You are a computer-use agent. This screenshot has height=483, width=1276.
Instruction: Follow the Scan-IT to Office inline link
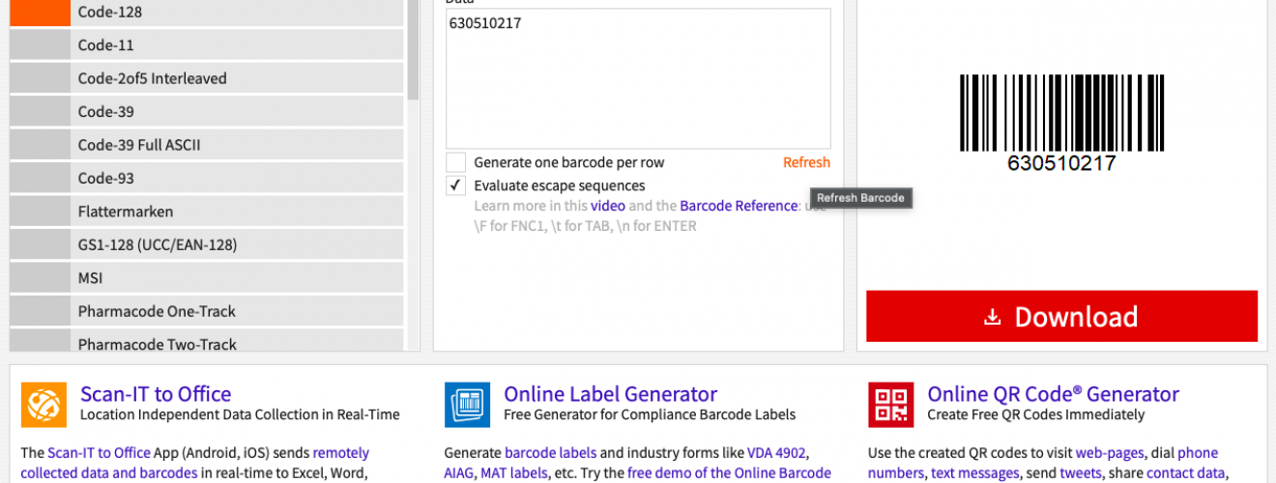[x=99, y=453]
